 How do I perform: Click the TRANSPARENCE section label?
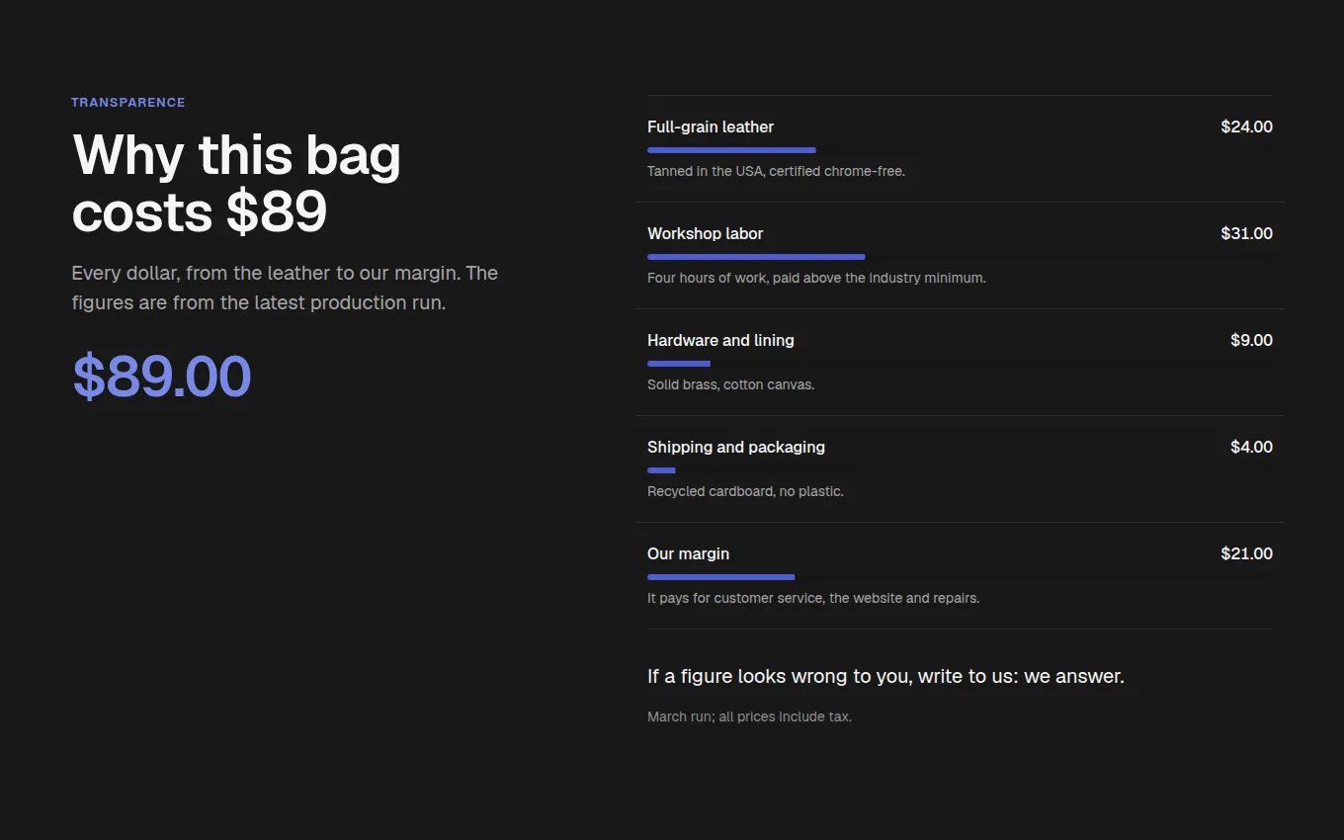click(x=128, y=103)
